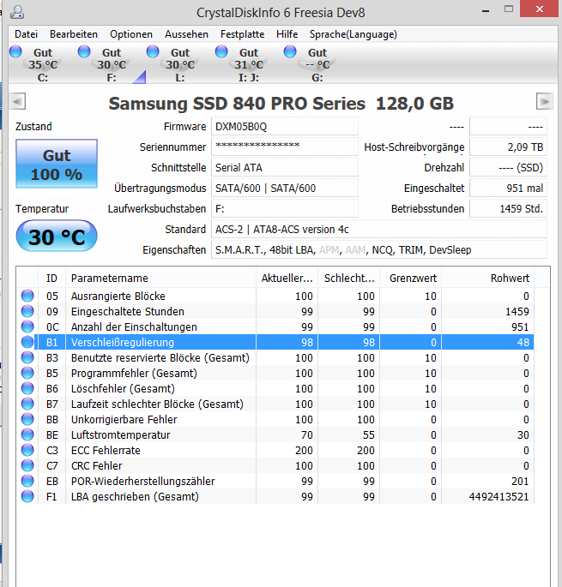Click status orb for POR-Wiederherstellungszähler row
The image size is (562, 587).
[27, 481]
